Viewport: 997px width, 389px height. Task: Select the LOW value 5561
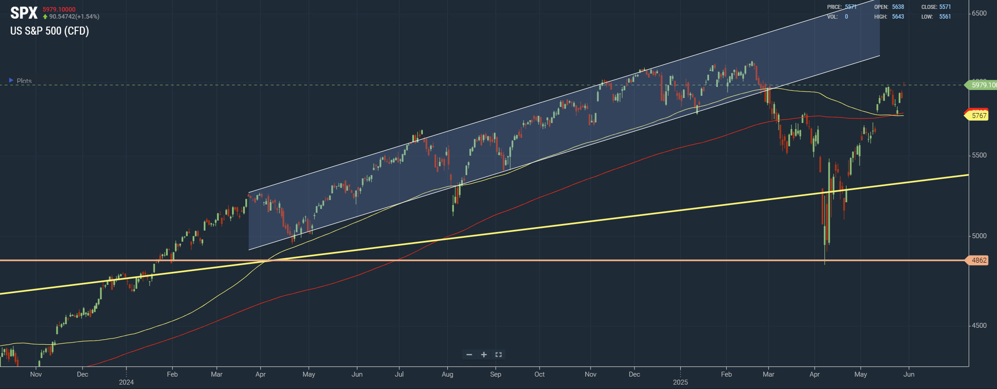coord(945,17)
